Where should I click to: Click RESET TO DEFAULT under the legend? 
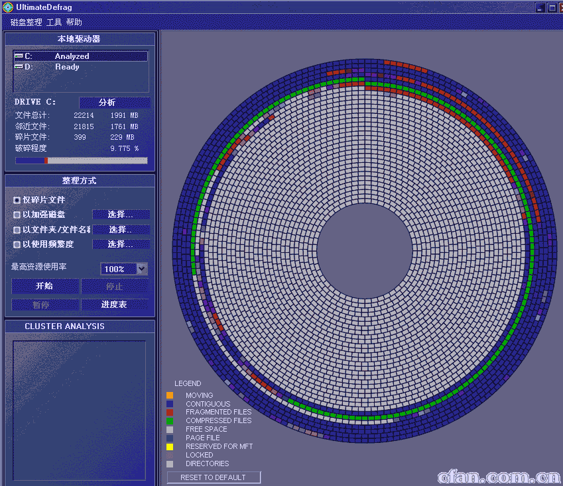[x=214, y=477]
